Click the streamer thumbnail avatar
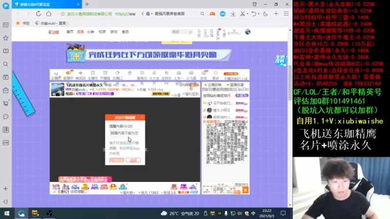This screenshot has width=390, height=219. pyautogui.click(x=58, y=90)
